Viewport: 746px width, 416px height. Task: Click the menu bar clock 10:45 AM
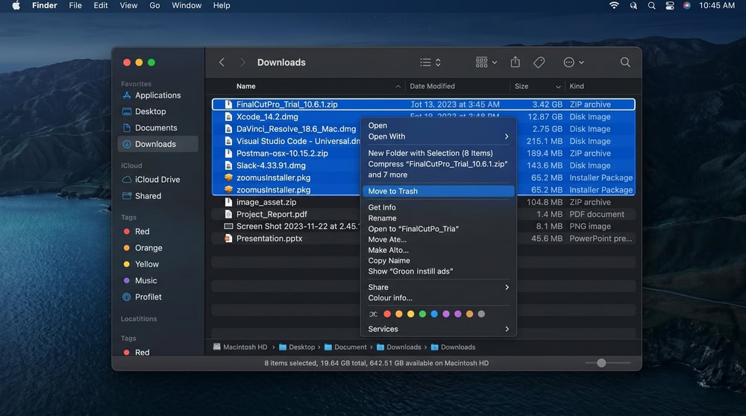click(716, 6)
